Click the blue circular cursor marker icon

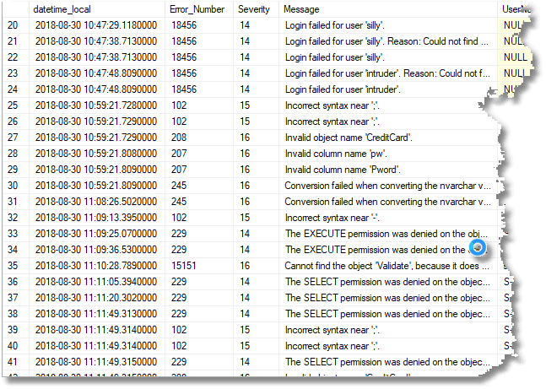478,247
